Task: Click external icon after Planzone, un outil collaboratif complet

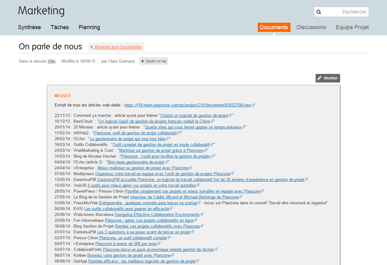Action: [169, 238]
